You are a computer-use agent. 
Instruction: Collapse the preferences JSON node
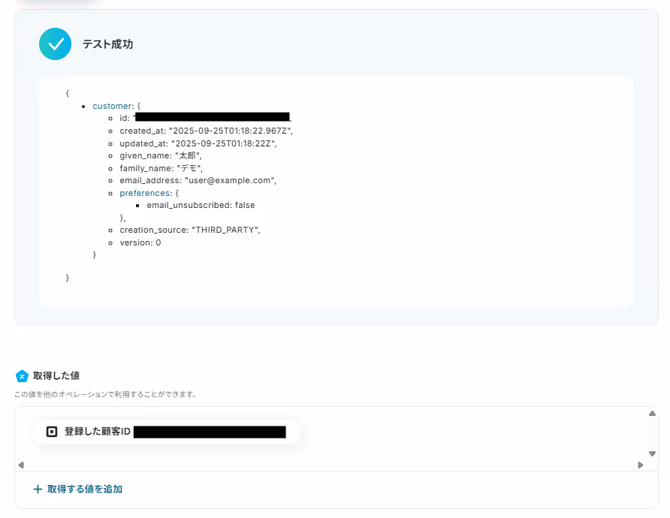click(145, 193)
